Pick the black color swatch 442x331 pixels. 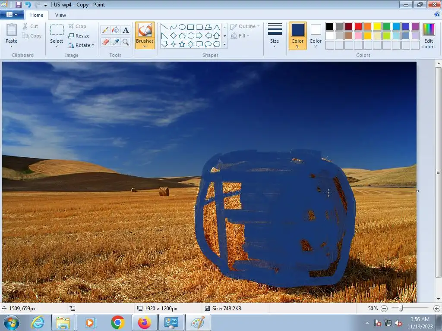tap(330, 26)
